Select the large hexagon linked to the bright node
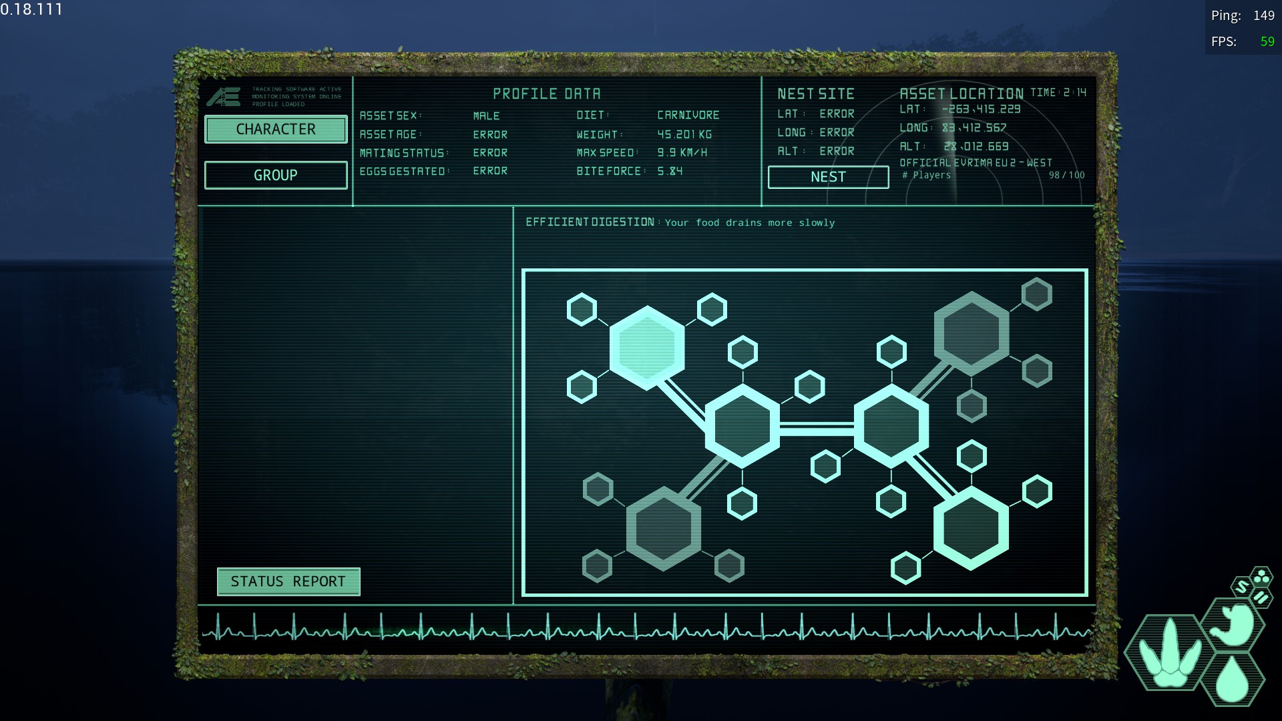1282x721 pixels. (742, 425)
